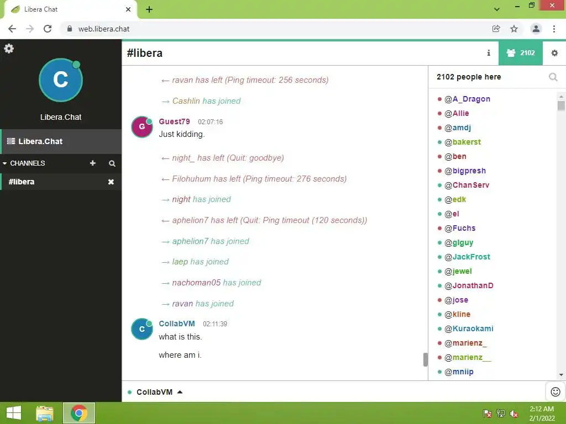
Task: Go back with browser back arrow
Action: pyautogui.click(x=12, y=29)
